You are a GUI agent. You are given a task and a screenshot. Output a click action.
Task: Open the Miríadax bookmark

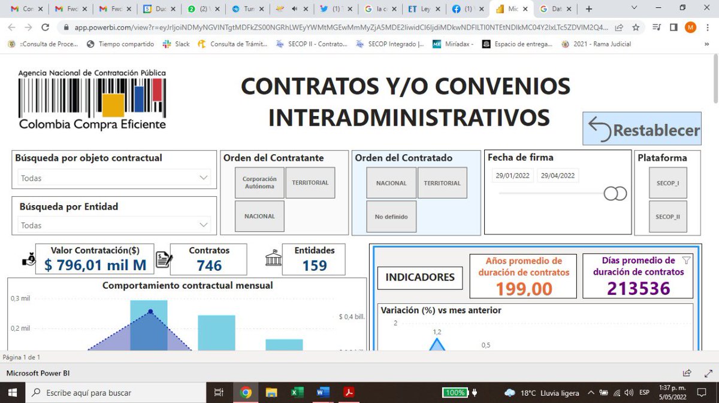tap(453, 44)
